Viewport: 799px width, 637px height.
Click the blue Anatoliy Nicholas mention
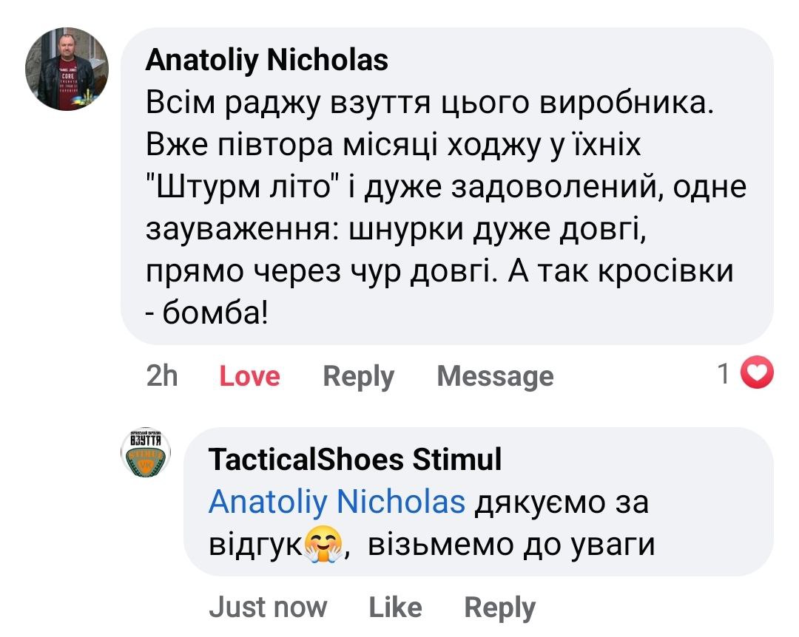pos(337,503)
